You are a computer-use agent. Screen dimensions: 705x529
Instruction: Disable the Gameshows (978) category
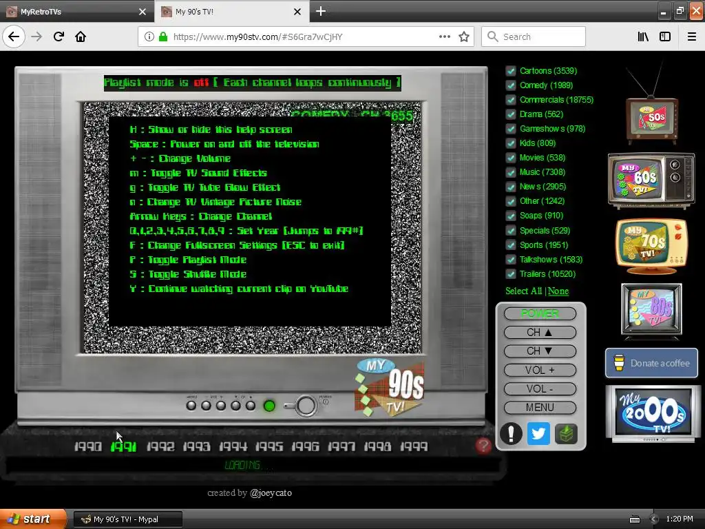511,129
